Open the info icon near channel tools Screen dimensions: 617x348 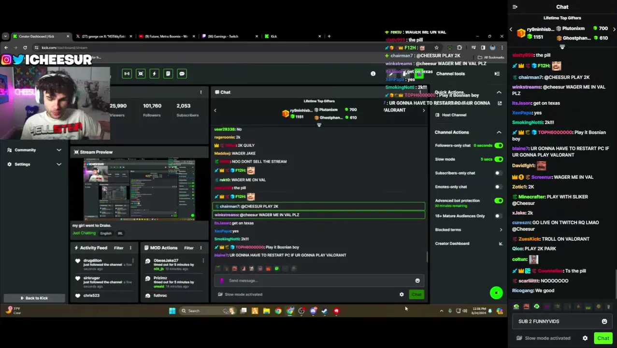click(x=373, y=73)
